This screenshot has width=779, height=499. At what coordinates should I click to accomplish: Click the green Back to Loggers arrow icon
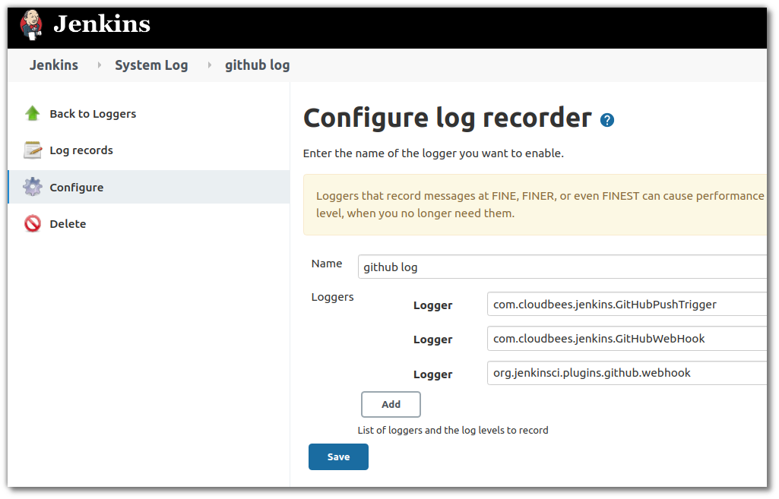pyautogui.click(x=33, y=113)
